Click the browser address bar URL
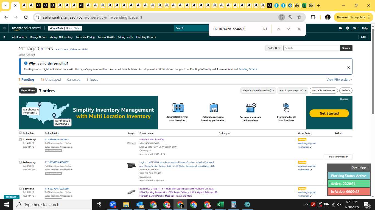375x210 pixels. point(93,17)
